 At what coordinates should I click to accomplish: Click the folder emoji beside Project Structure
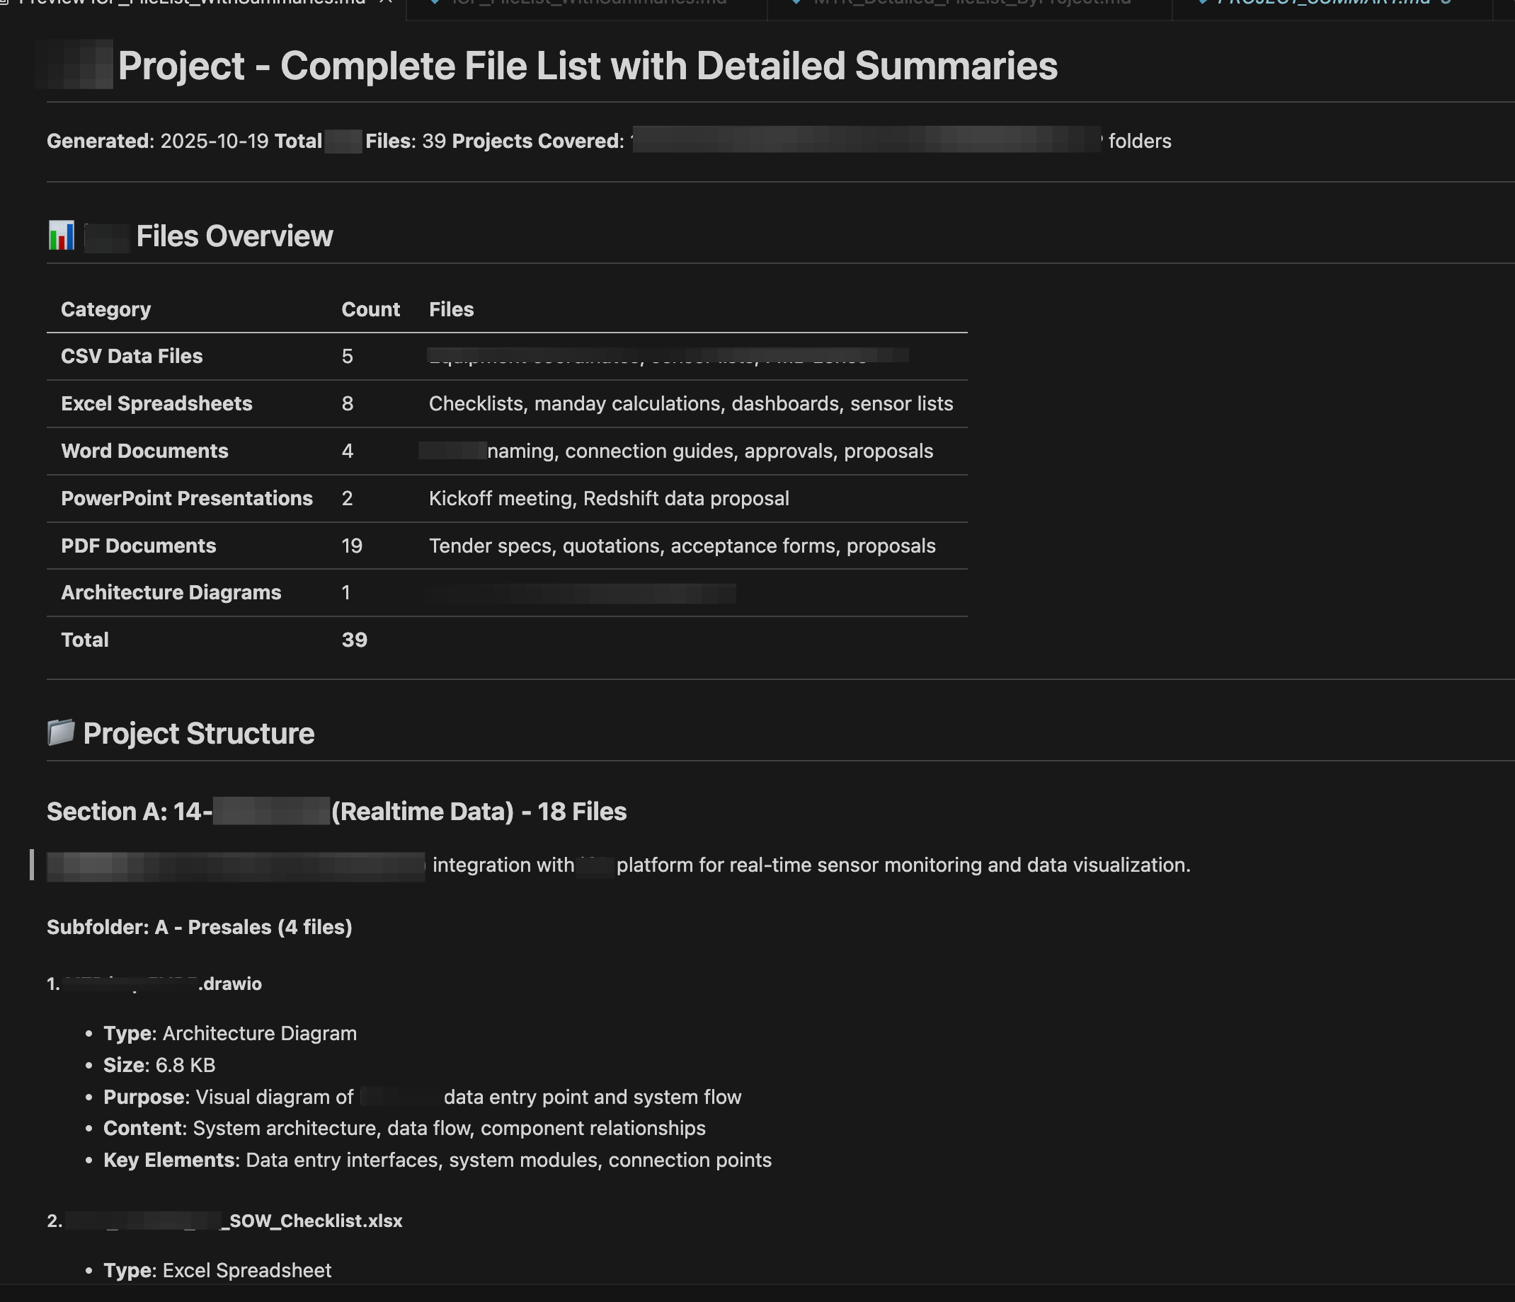[x=62, y=732]
